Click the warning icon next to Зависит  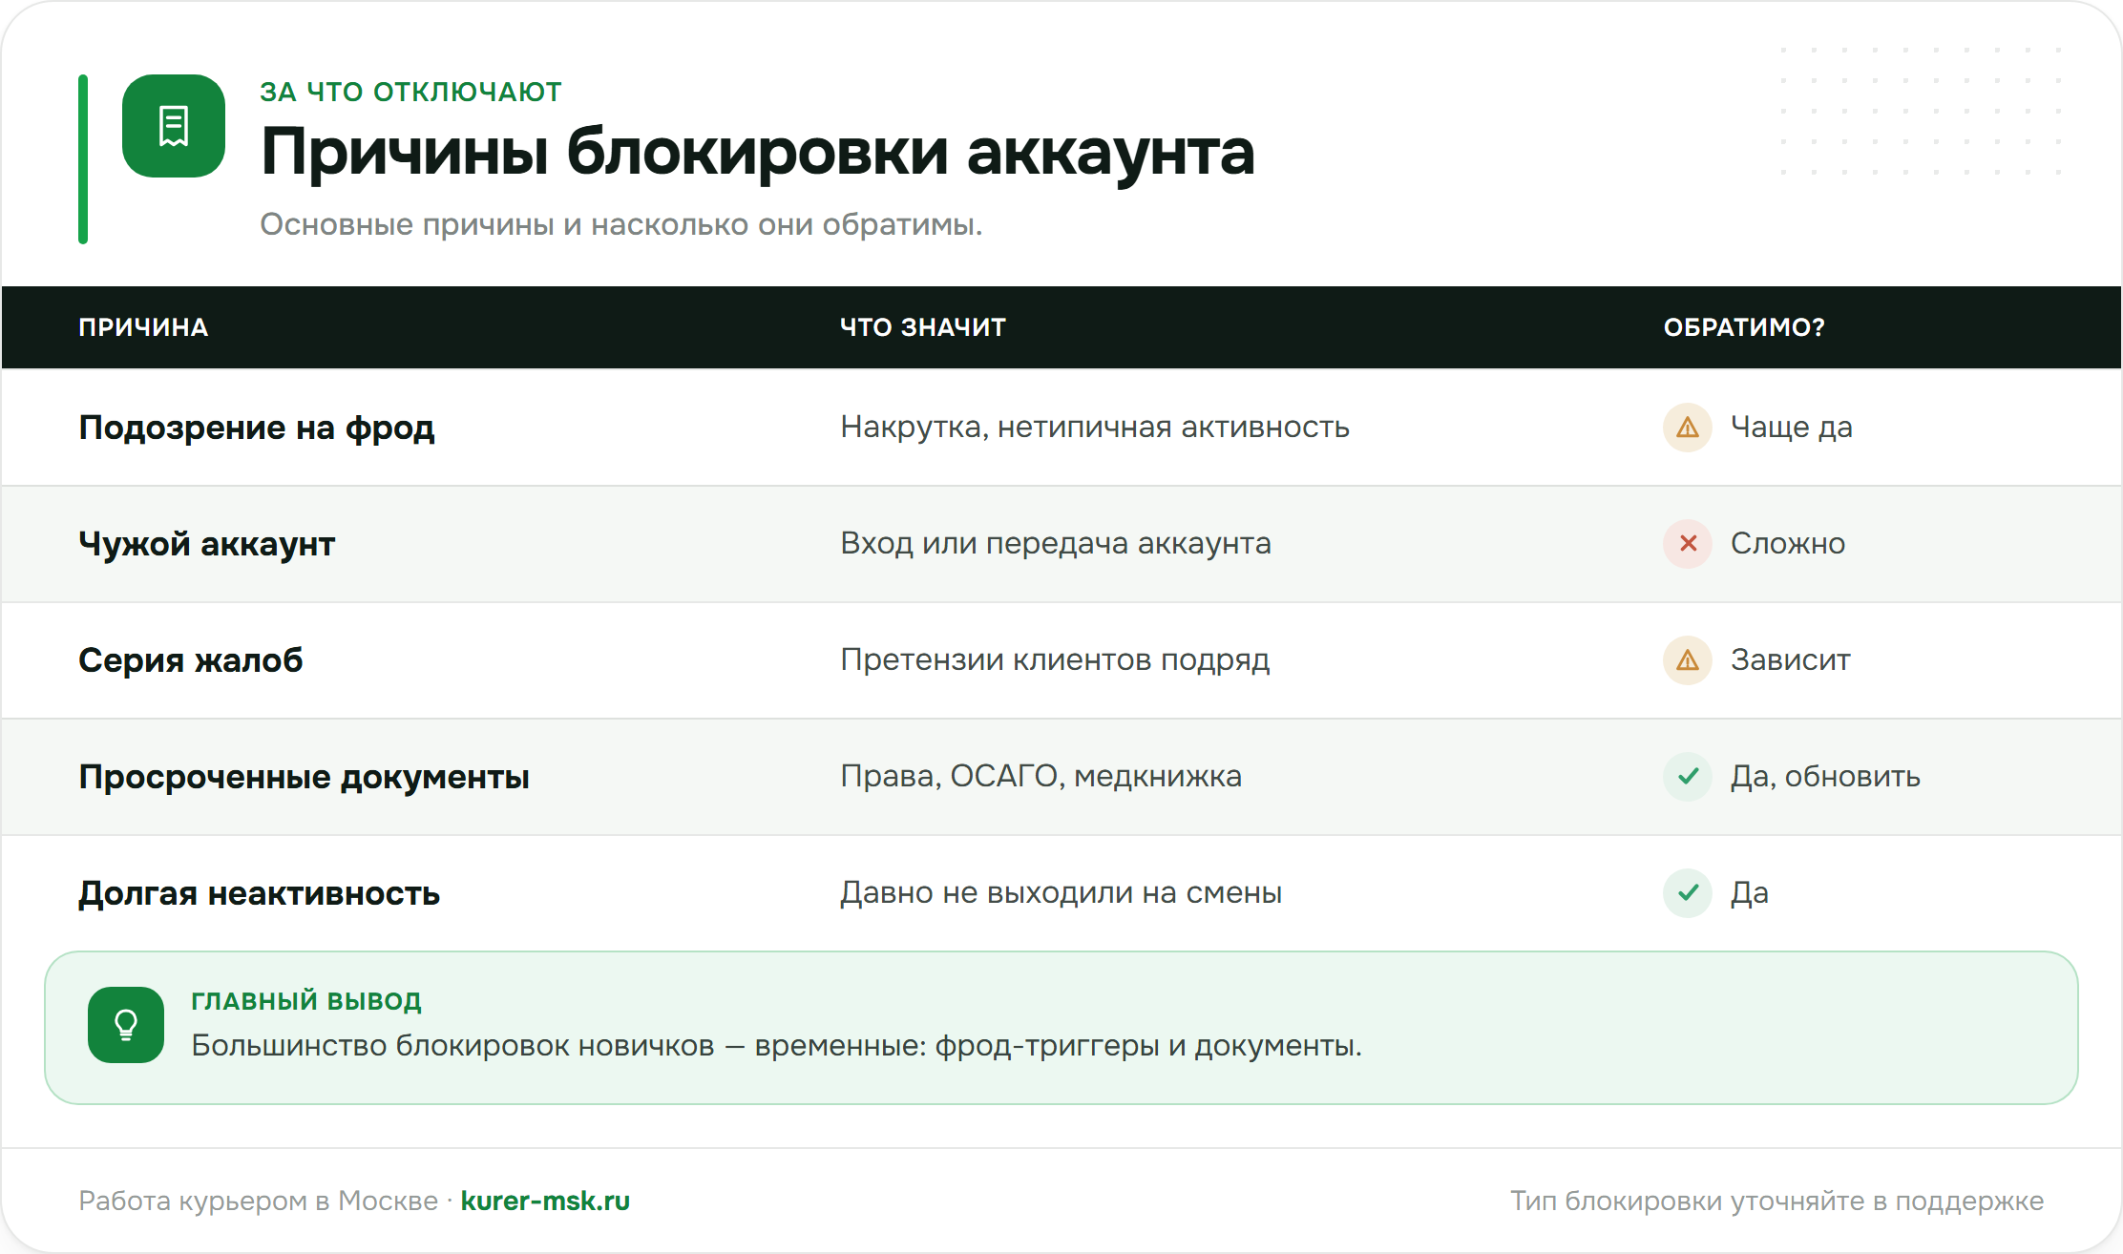point(1688,660)
